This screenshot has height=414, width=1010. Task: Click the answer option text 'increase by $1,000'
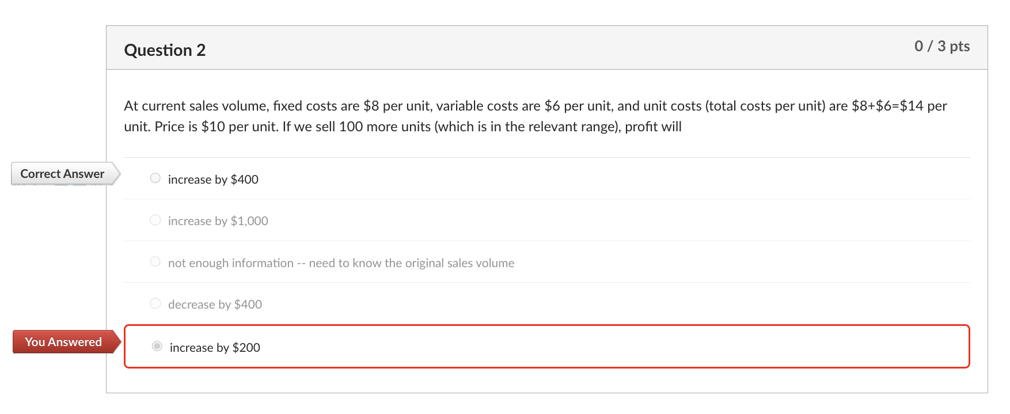pyautogui.click(x=218, y=221)
